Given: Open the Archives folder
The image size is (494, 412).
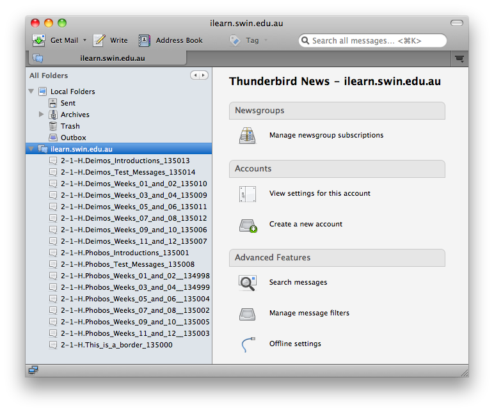Looking at the screenshot, I should tap(75, 115).
